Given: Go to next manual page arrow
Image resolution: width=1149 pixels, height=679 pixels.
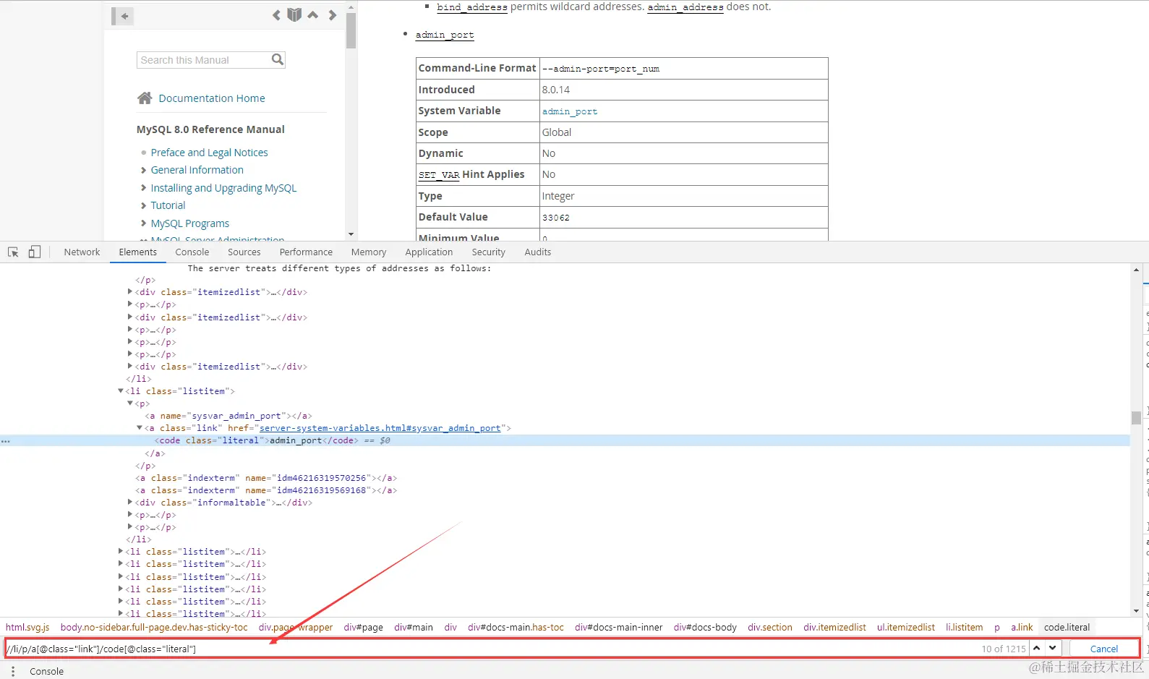Looking at the screenshot, I should pos(332,15).
